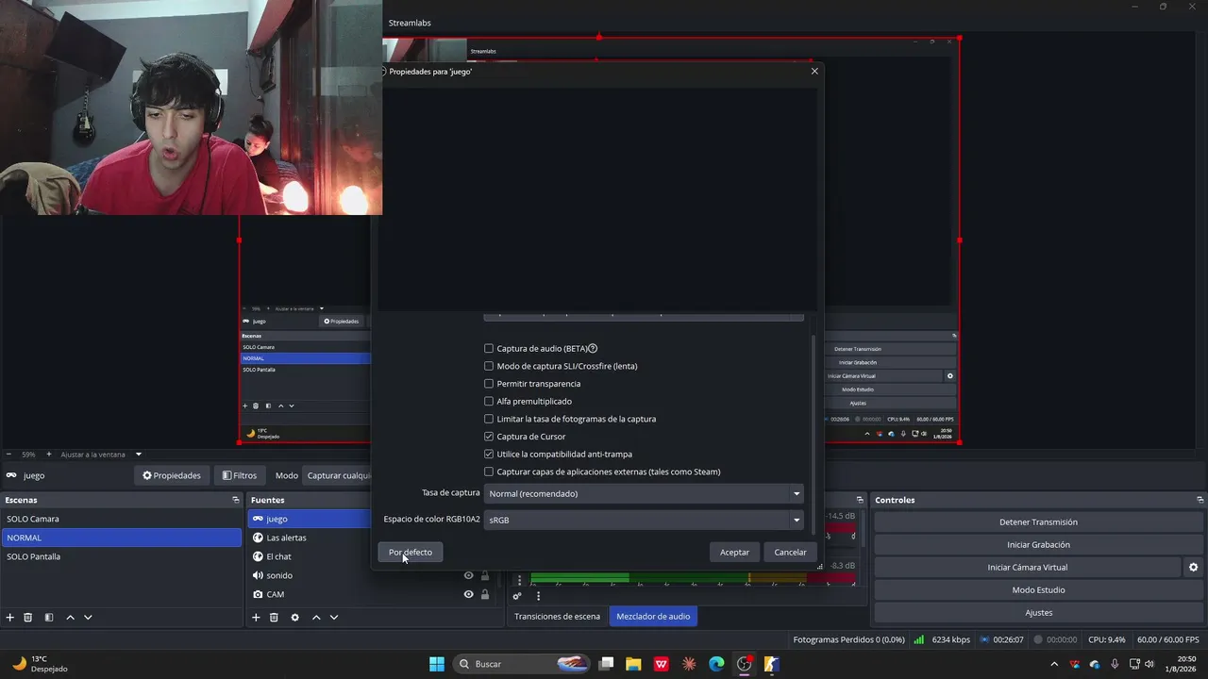Enable Limitar la tasa de fotogramas checkbox
The image size is (1208, 679).
[489, 419]
